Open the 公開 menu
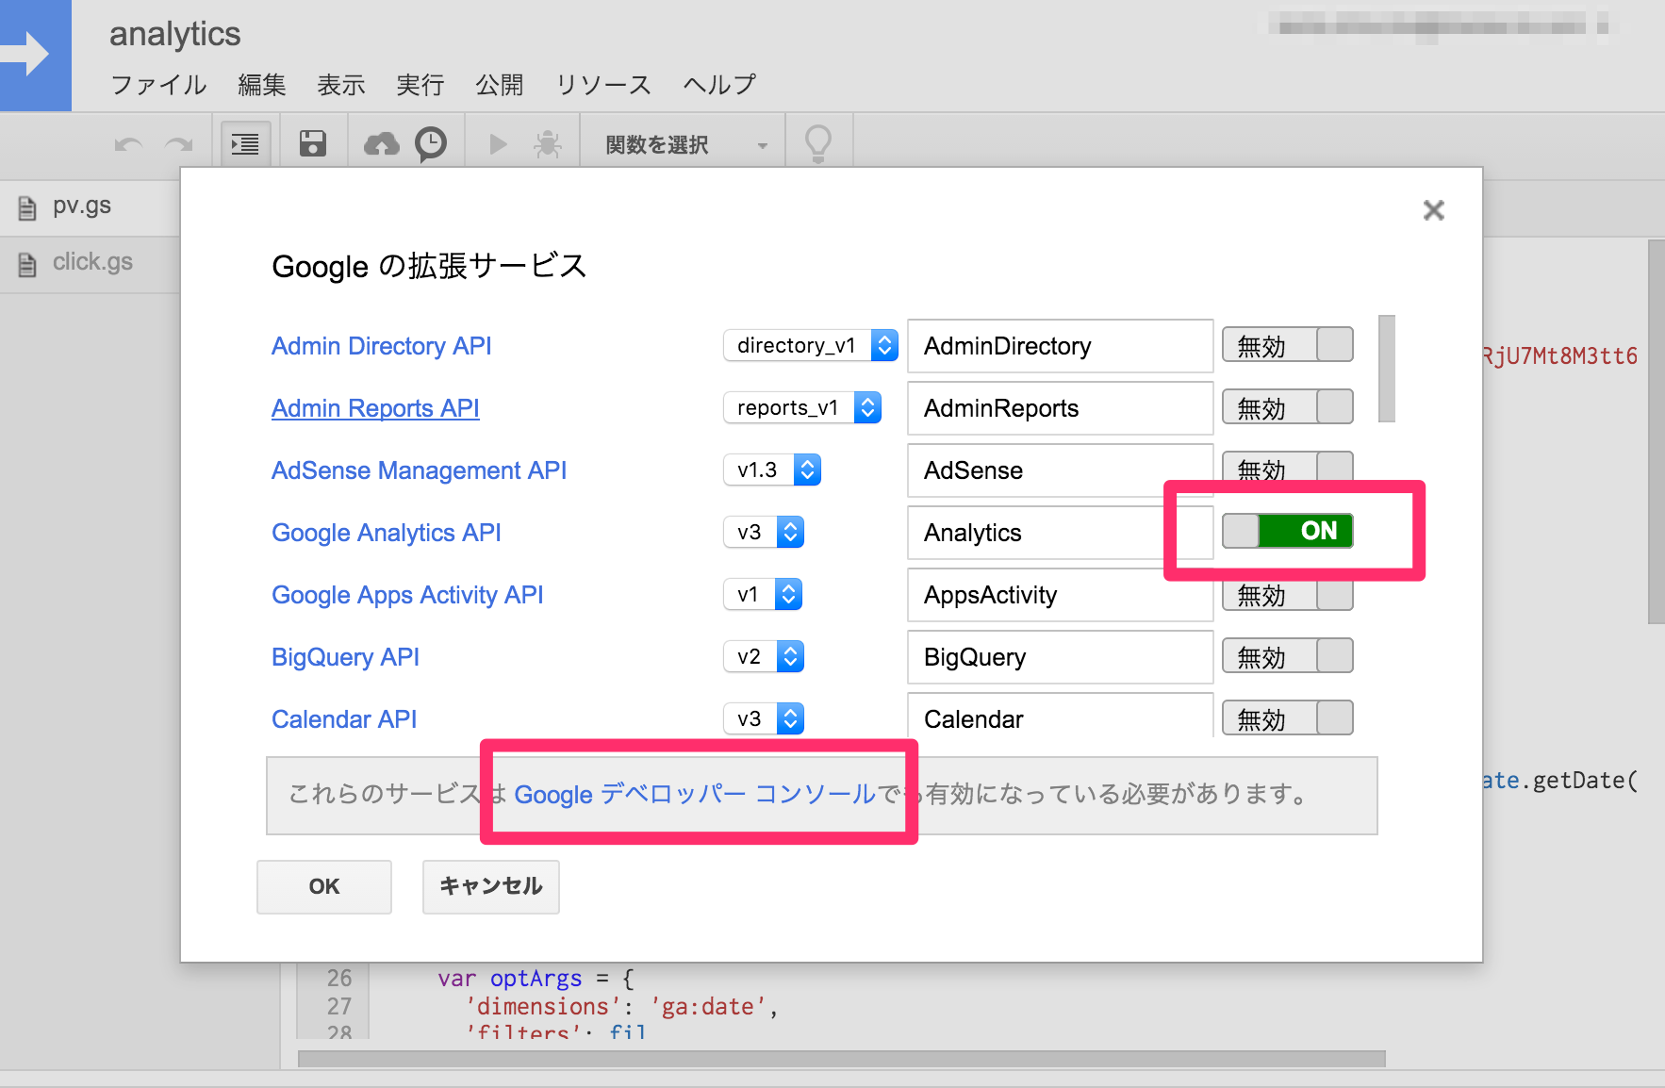The image size is (1665, 1088). [500, 85]
